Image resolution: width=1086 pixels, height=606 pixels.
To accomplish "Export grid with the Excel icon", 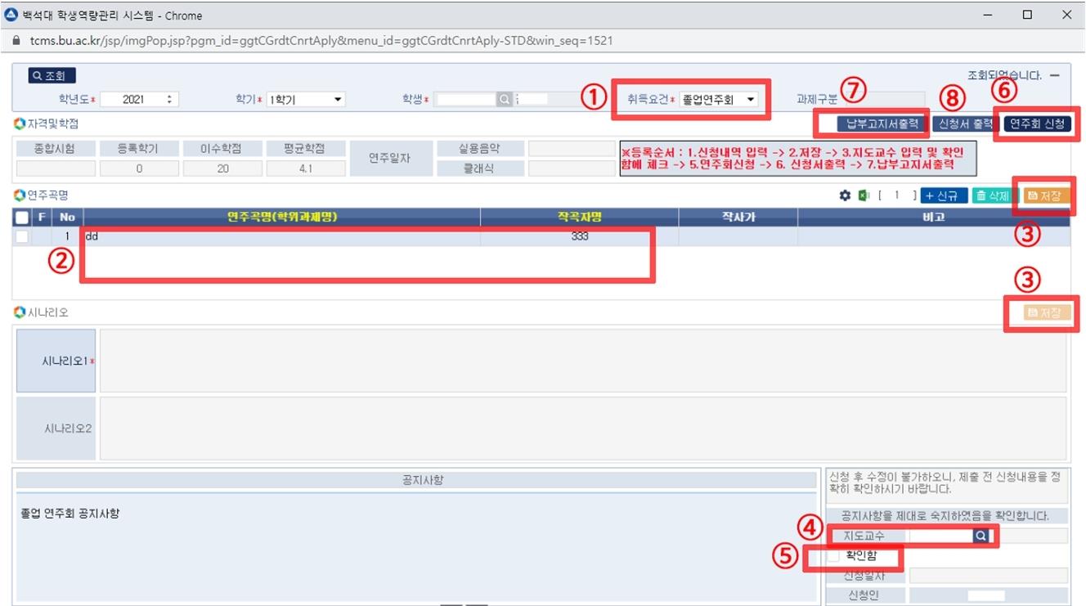I will point(863,196).
